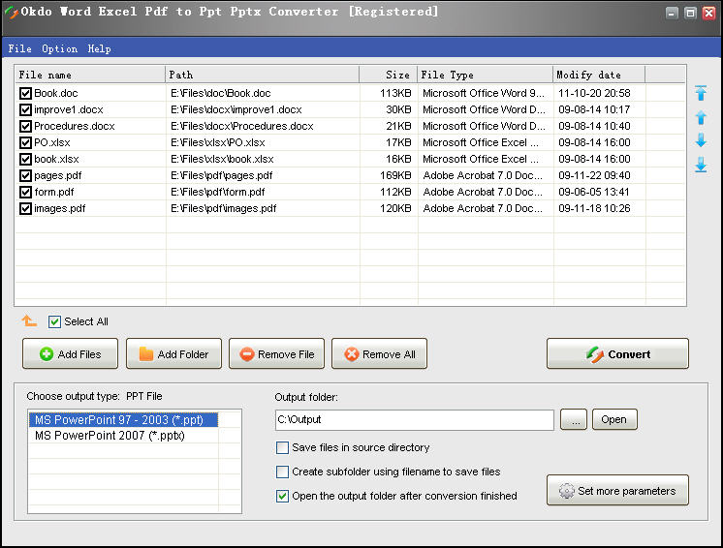Select path E:\Files\pdf\pages.pdf
Screen dimensions: 723x548
[x=221, y=176]
